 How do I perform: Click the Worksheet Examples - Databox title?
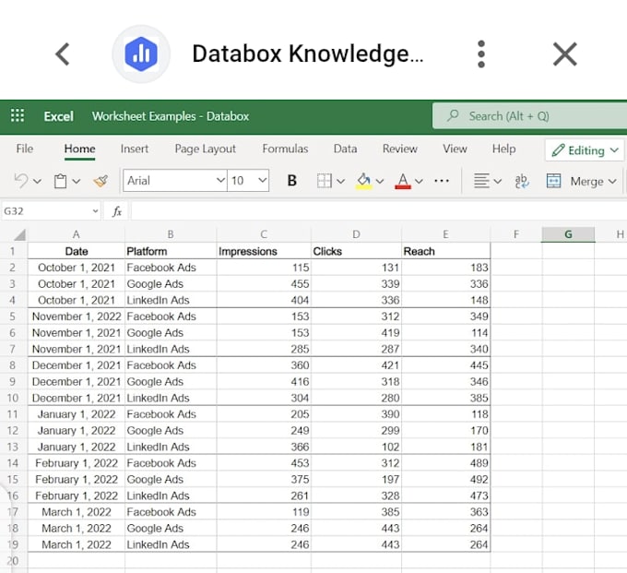tap(171, 116)
